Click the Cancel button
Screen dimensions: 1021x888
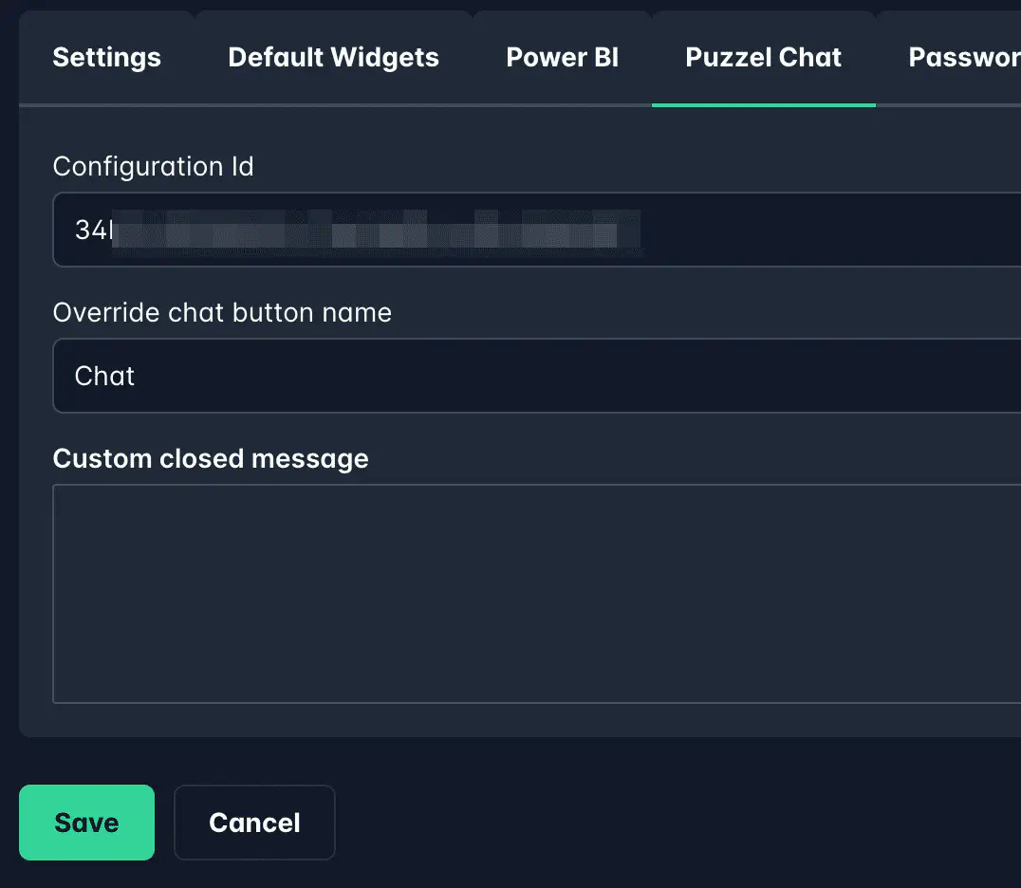pos(254,823)
